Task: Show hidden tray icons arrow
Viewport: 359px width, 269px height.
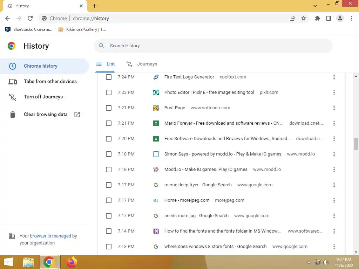Action: (x=309, y=262)
